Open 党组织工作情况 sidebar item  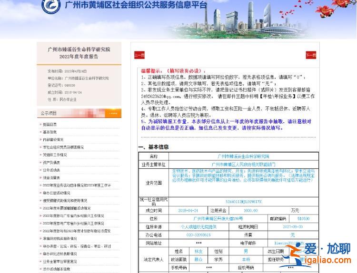[55, 155]
